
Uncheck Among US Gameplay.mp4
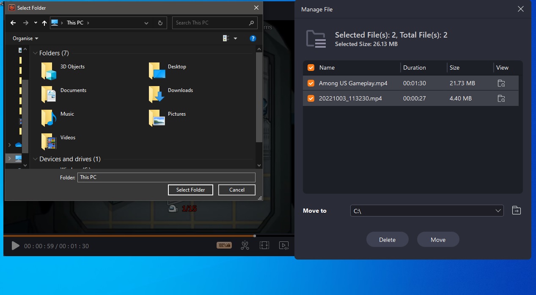click(311, 83)
